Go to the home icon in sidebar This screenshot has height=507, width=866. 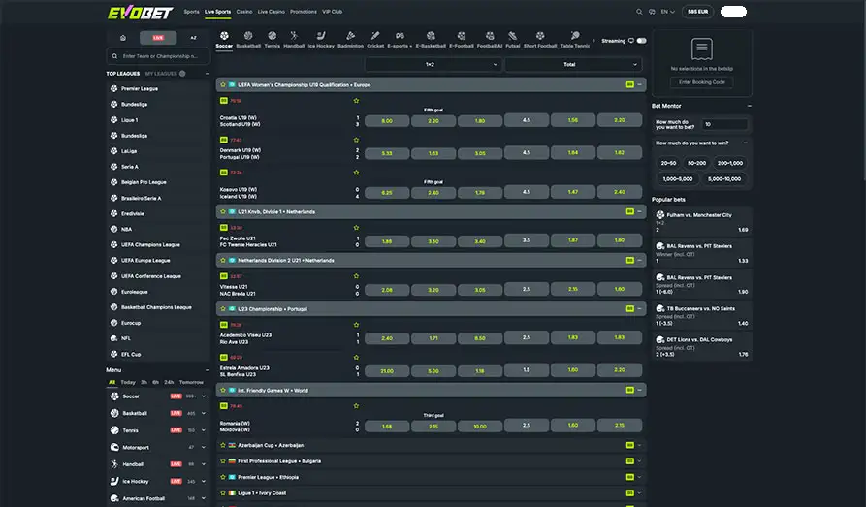[122, 38]
